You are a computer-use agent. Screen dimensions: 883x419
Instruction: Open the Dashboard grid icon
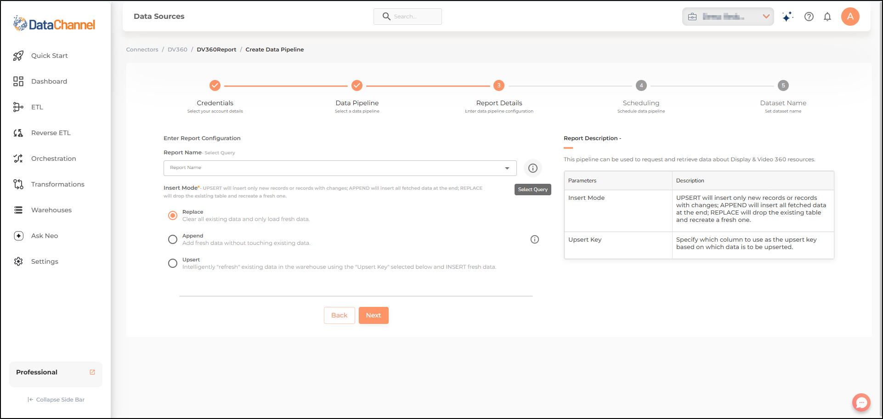click(18, 81)
